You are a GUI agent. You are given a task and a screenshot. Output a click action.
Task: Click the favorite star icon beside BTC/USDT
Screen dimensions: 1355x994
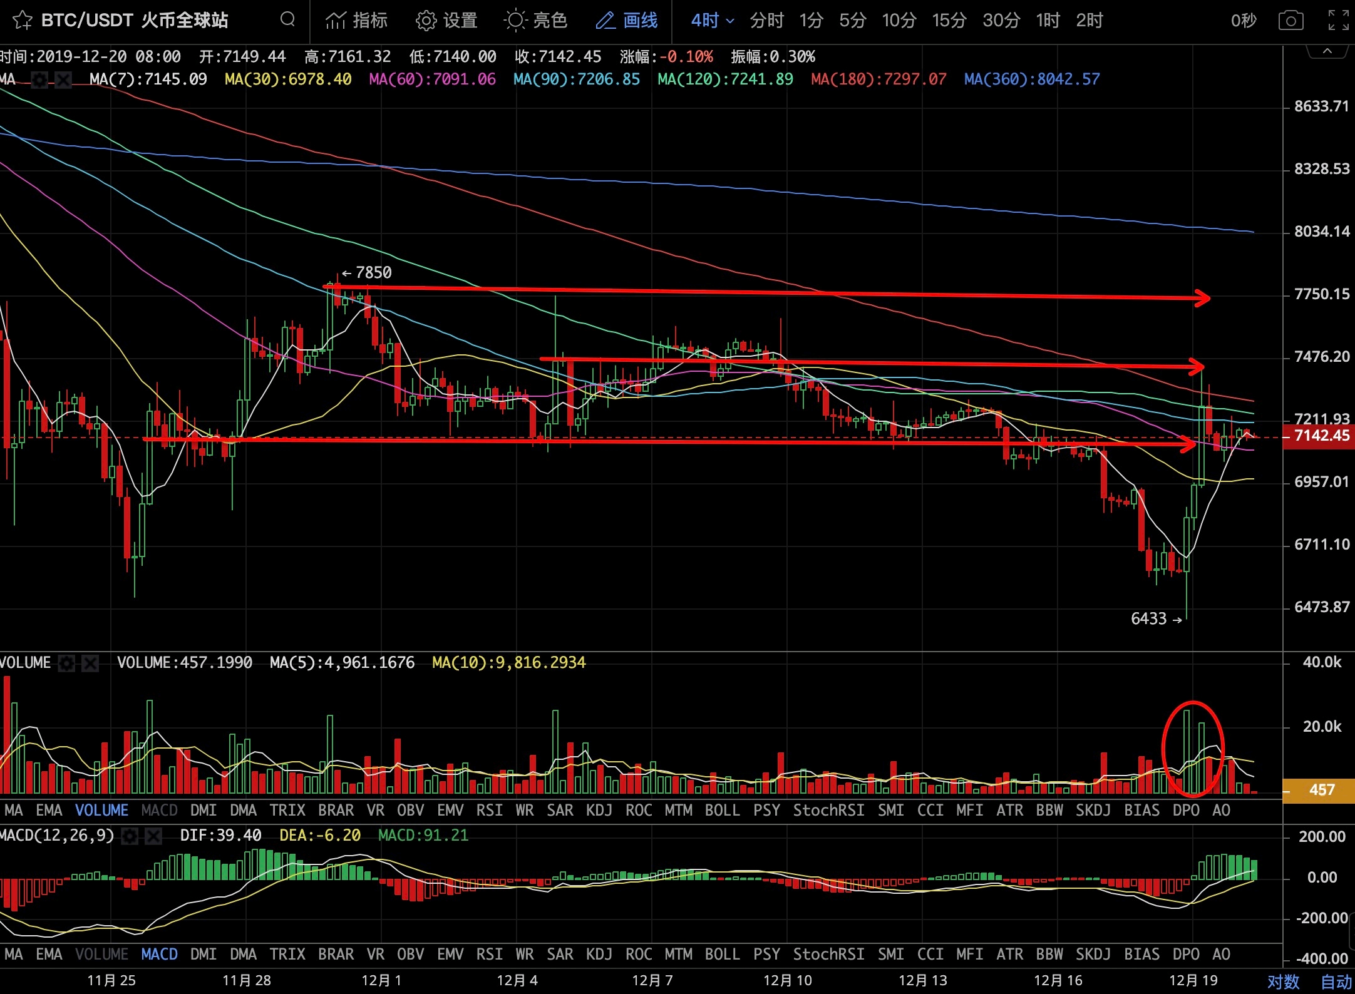pos(22,20)
